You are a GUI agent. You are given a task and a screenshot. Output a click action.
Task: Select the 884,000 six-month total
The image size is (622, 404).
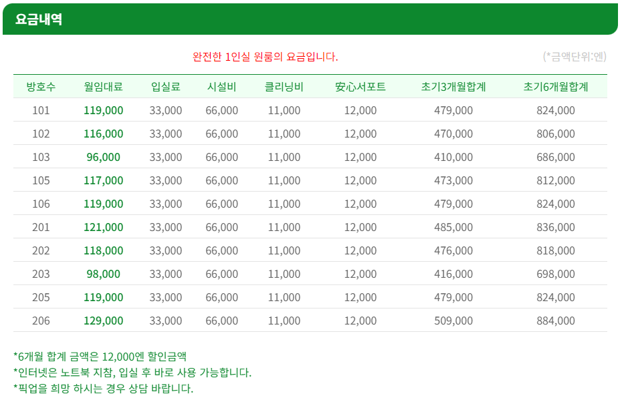(556, 321)
